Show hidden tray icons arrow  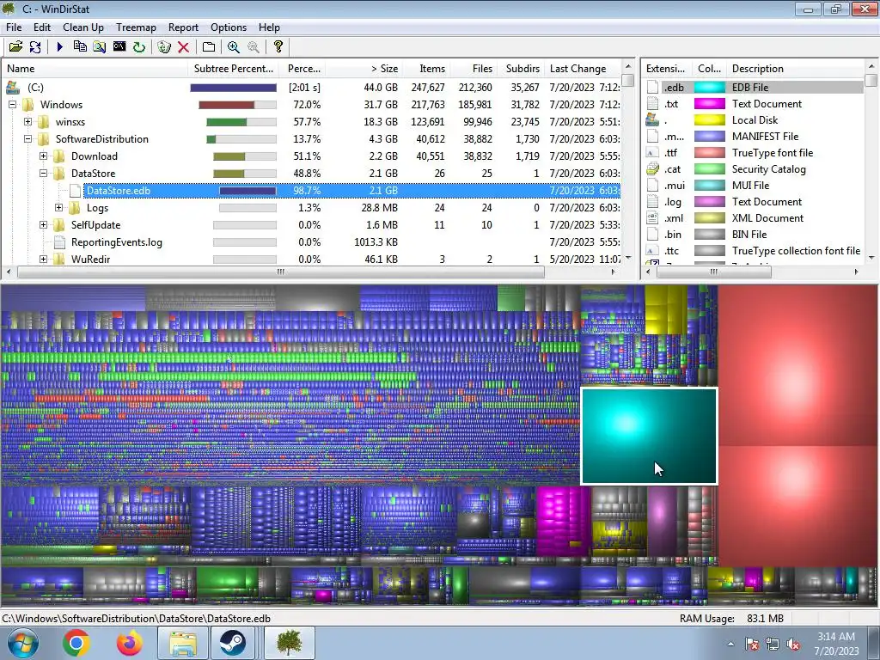coord(730,645)
